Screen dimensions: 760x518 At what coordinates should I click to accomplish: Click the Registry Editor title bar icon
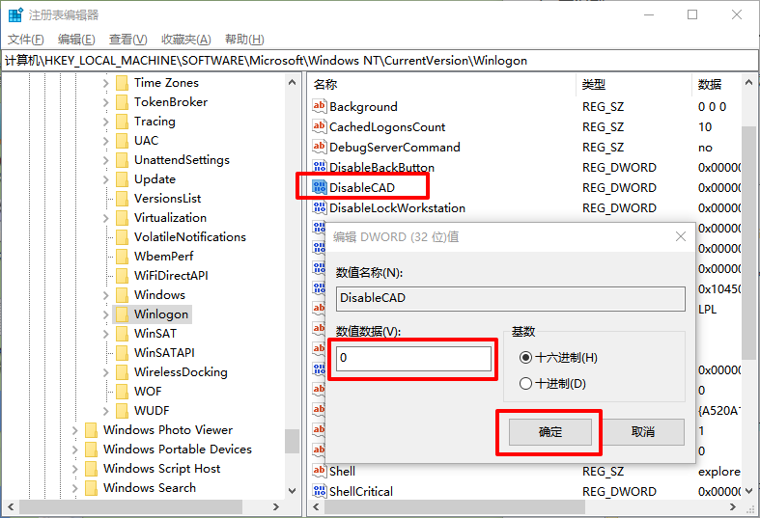[14, 15]
